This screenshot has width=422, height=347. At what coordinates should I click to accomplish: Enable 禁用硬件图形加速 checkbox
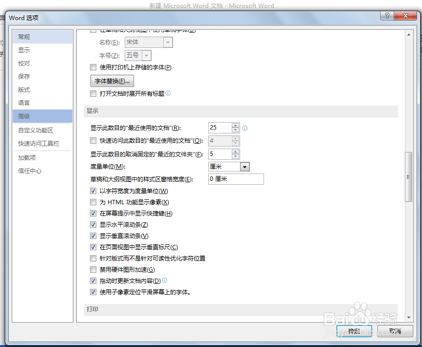[93, 269]
